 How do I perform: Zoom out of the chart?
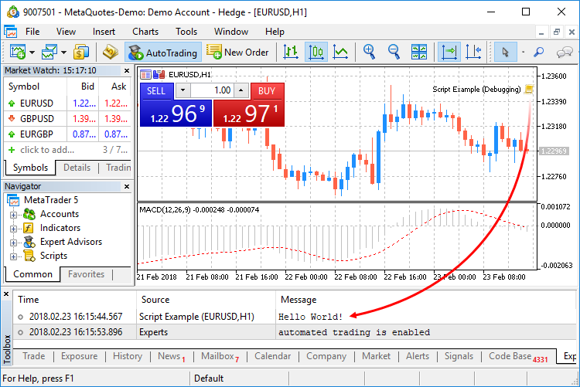coord(394,52)
